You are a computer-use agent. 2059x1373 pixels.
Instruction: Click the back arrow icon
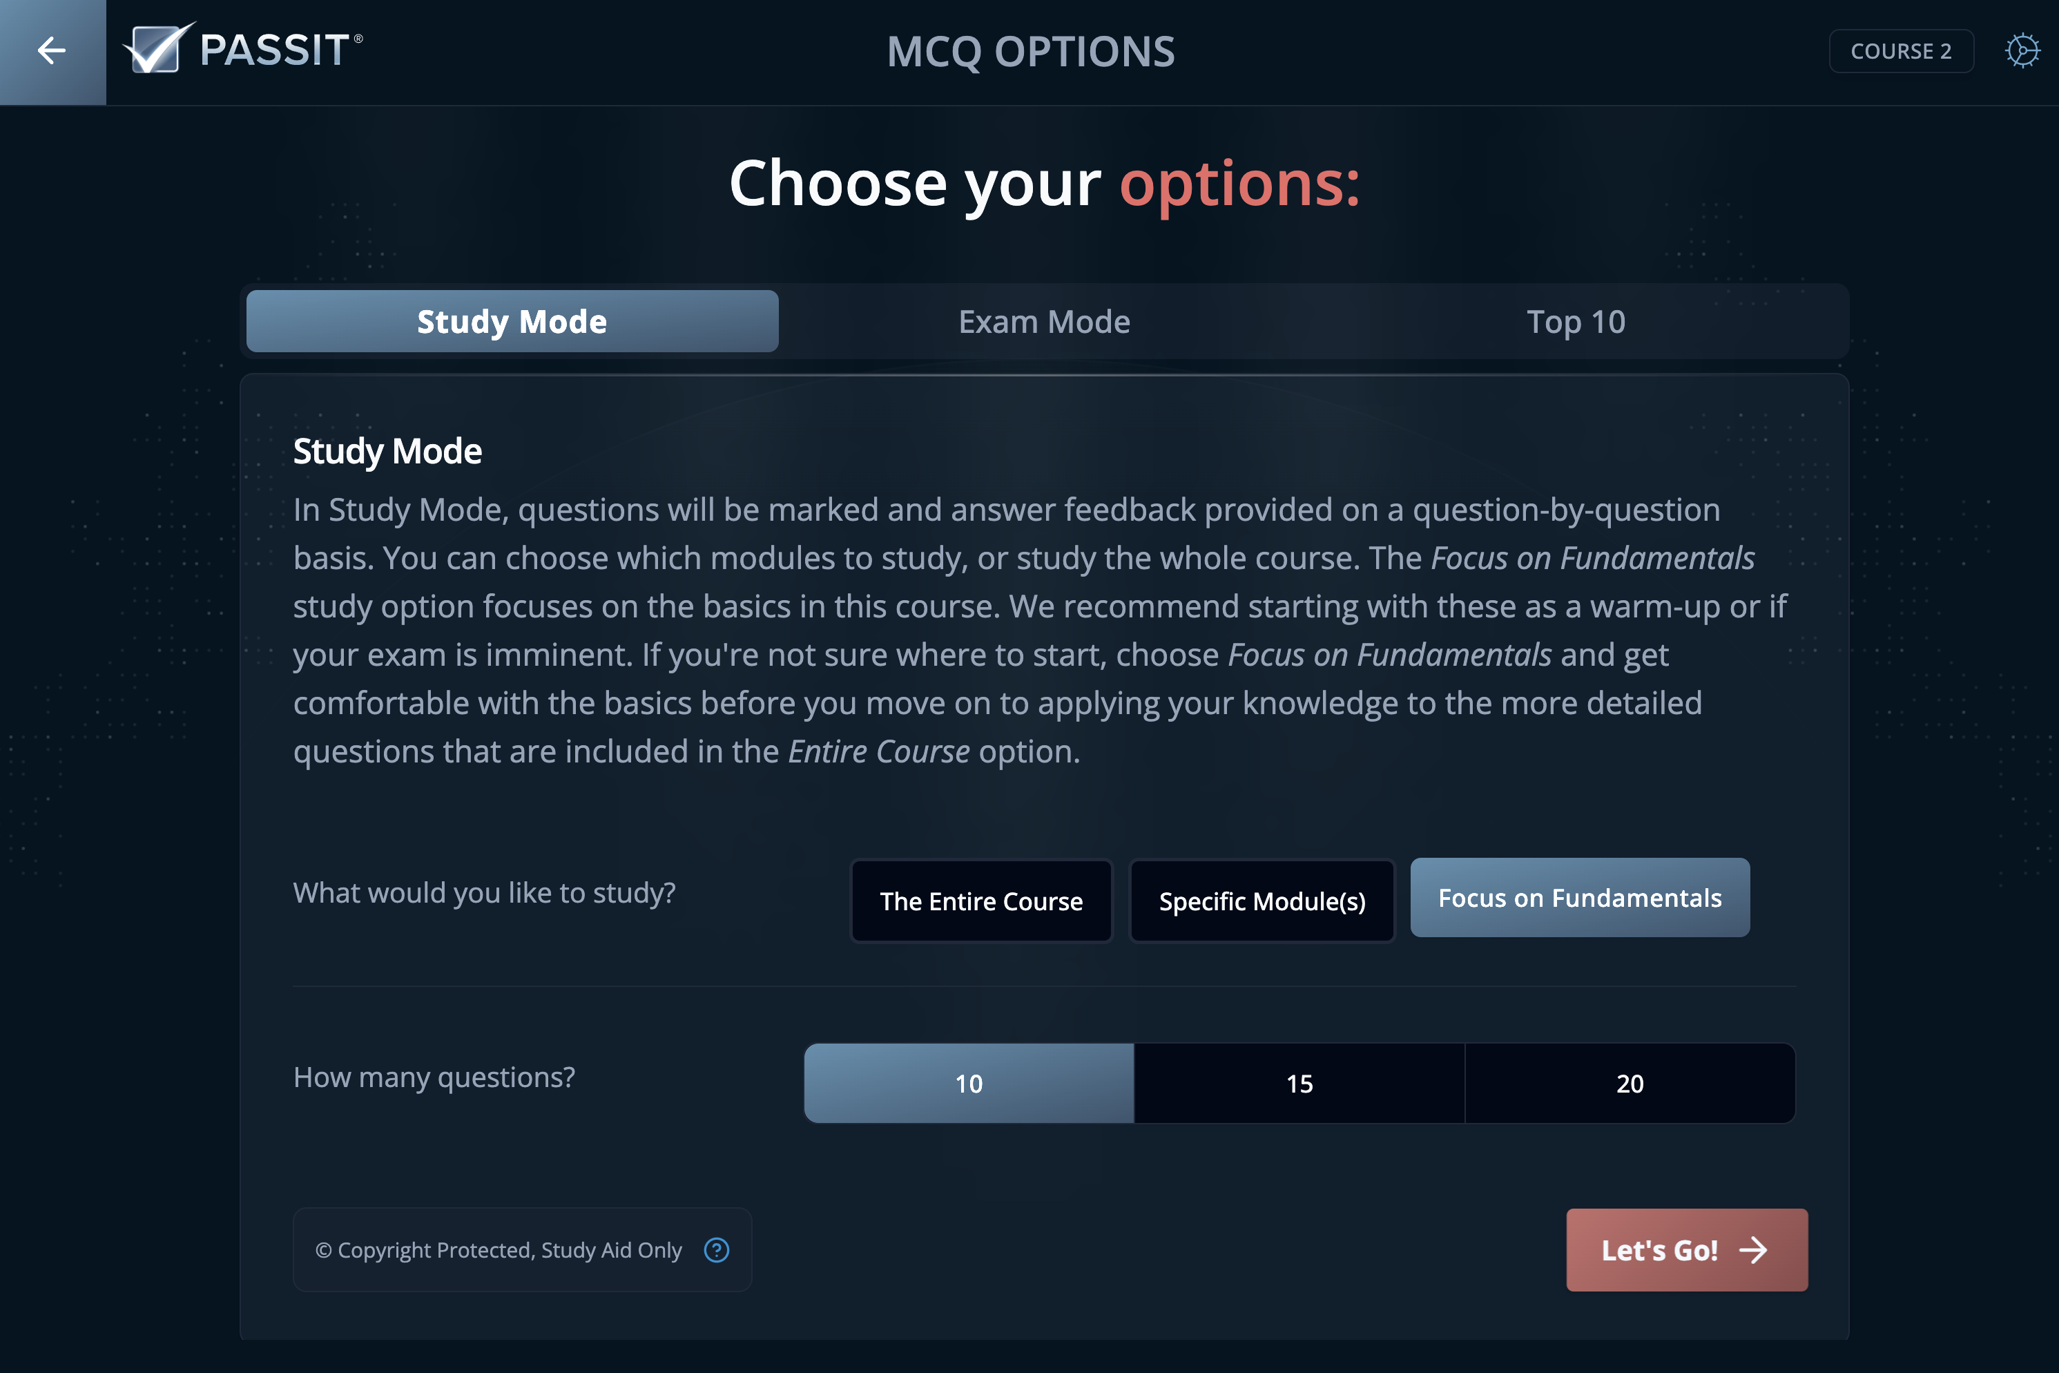click(x=52, y=51)
